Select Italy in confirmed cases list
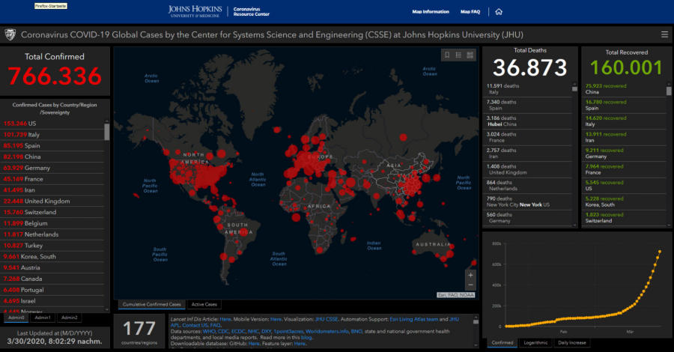 point(37,133)
